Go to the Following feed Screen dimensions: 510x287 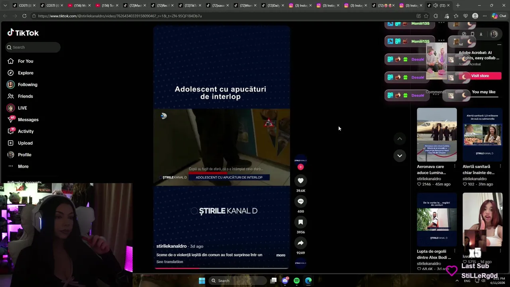tap(27, 85)
